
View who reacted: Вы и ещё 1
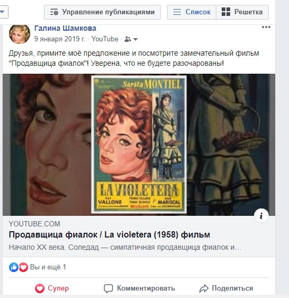48,267
